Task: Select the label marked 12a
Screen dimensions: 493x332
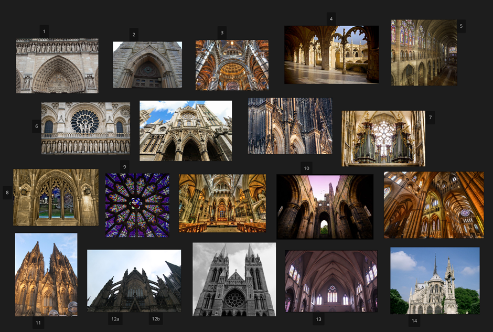Action: 115,319
